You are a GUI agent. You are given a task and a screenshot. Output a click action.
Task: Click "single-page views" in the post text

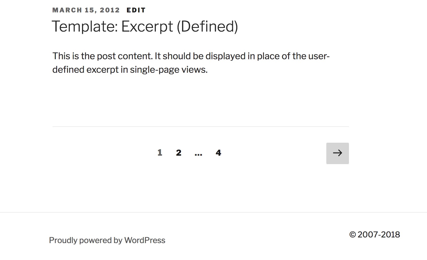pos(169,70)
